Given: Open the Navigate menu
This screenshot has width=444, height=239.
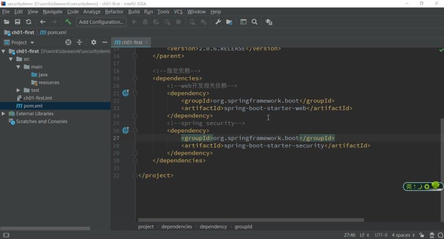Looking at the screenshot, I should [53, 11].
